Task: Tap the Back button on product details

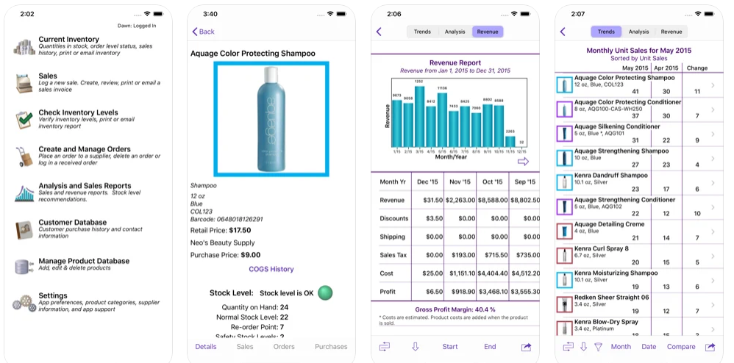Action: (x=203, y=32)
